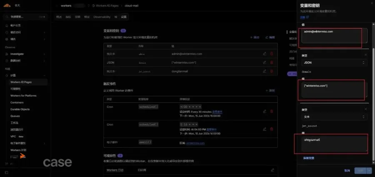Open the account switcher arrows in the breadcrumb
This screenshot has width=375, height=177.
[88, 6]
